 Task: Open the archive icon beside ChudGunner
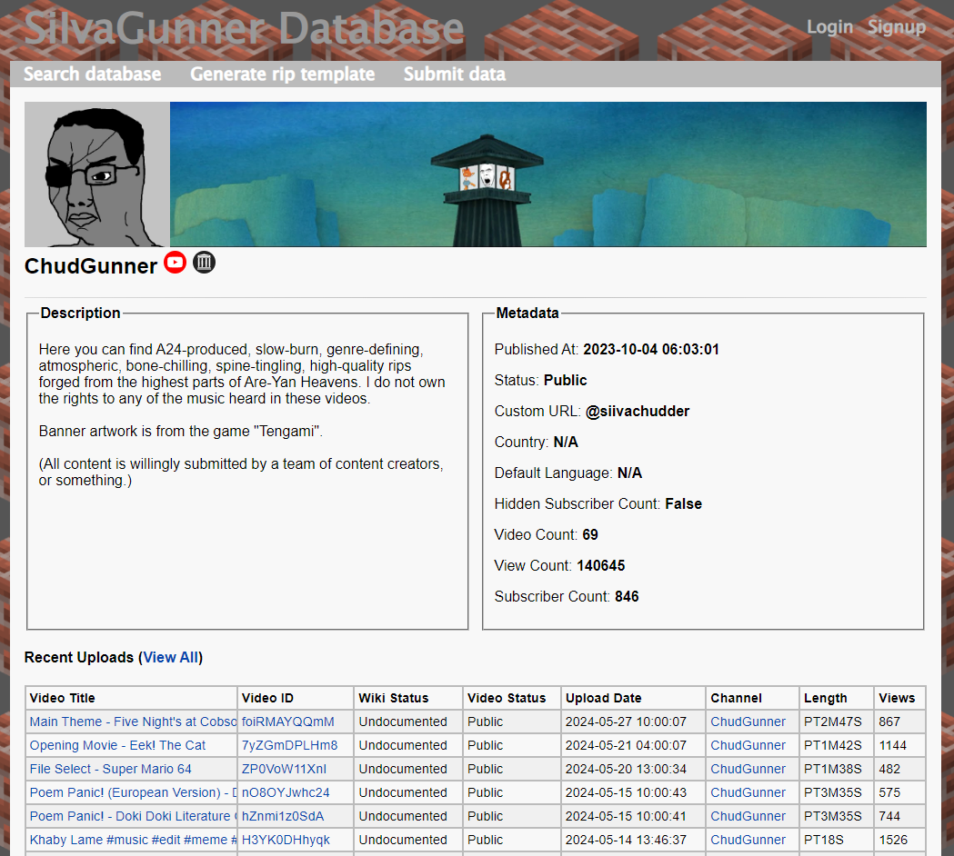[205, 262]
